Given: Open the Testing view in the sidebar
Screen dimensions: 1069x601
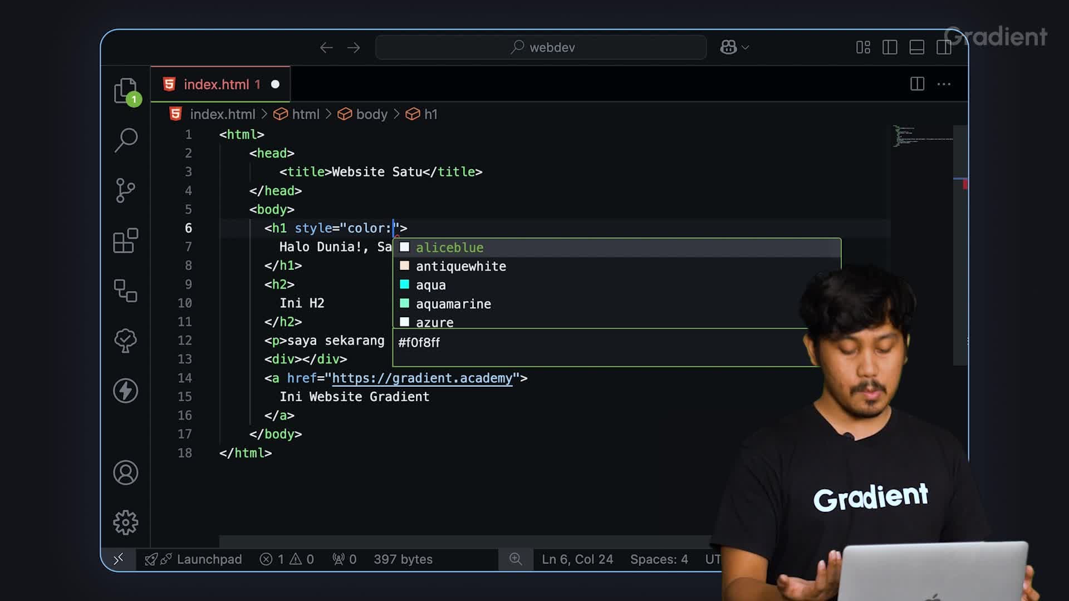Looking at the screenshot, I should [x=125, y=341].
